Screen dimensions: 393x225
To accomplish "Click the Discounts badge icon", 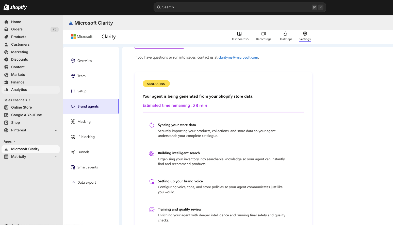I will 6,59.
